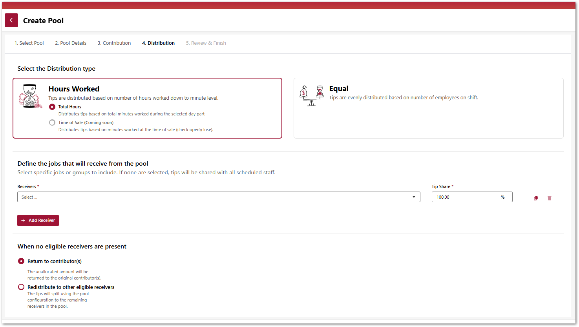Open the Receivers dropdown arrow
Viewport: 579px width, 327px height.
414,197
